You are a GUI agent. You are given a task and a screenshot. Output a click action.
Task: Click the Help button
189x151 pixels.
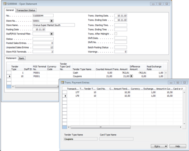[x=178, y=146]
